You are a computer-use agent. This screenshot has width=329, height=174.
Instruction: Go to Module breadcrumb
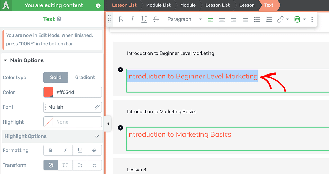click(x=188, y=5)
